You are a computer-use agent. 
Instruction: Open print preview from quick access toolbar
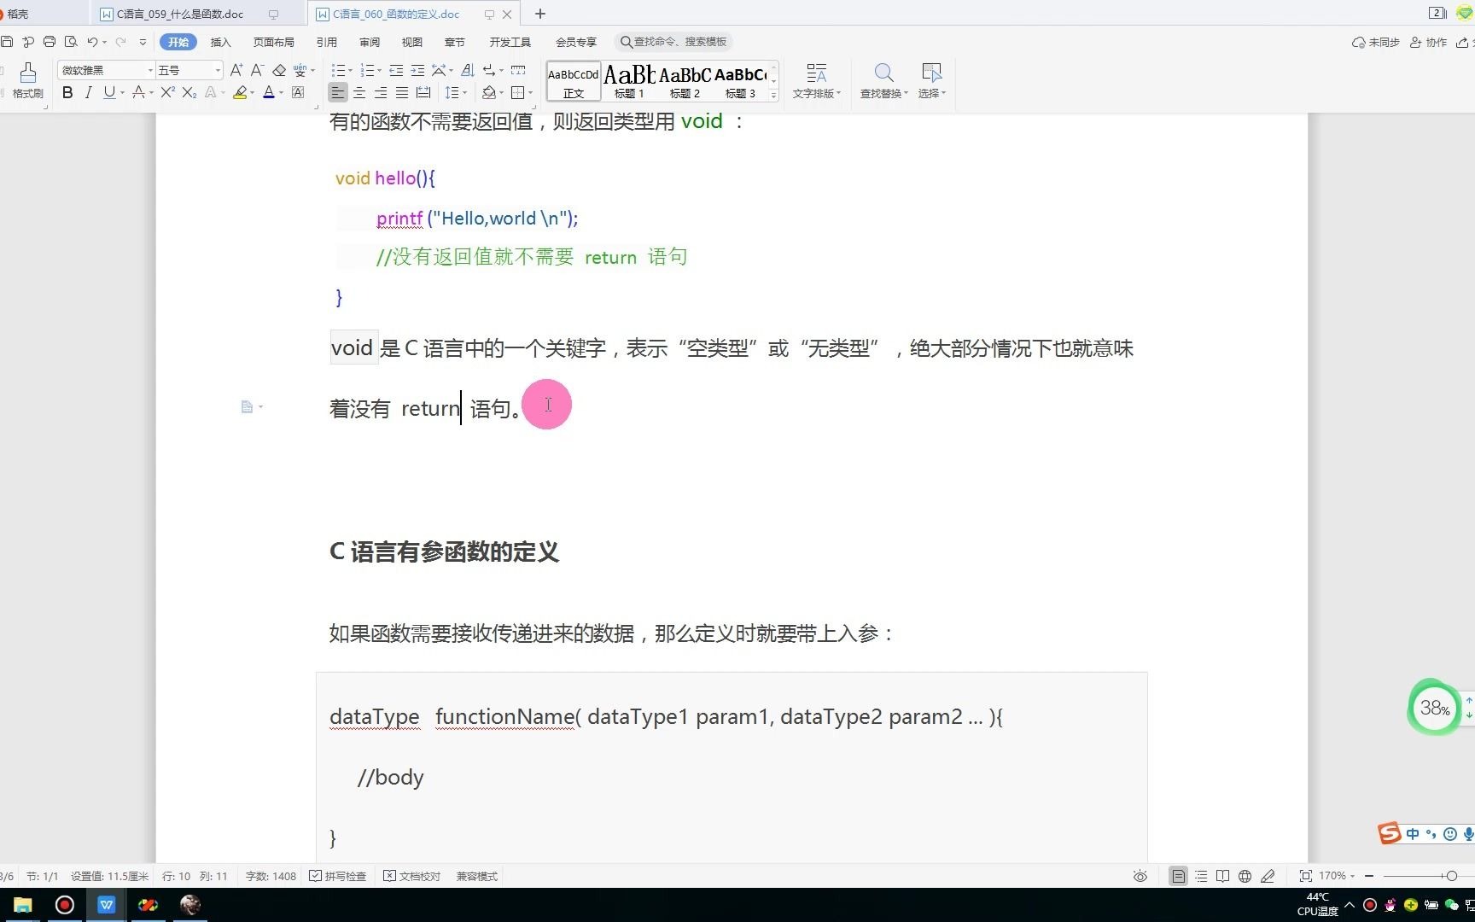tap(71, 42)
